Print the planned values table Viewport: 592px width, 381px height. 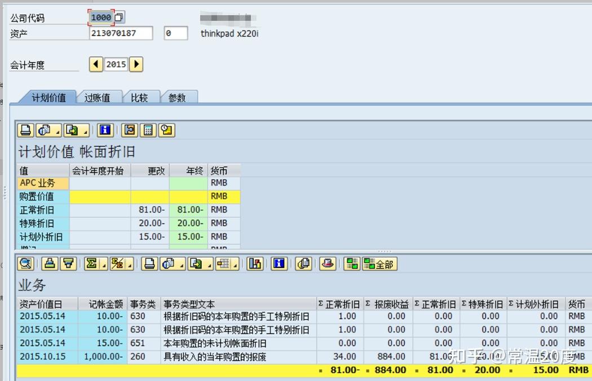point(26,131)
